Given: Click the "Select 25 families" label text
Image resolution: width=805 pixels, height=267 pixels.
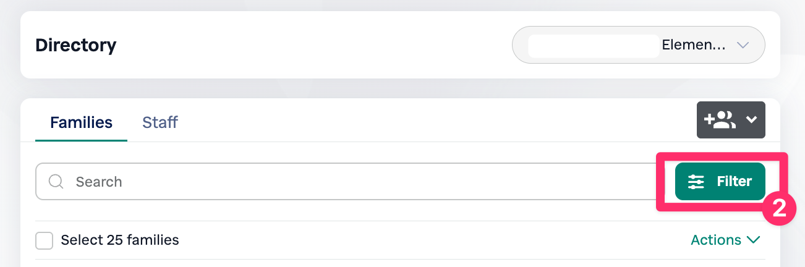Looking at the screenshot, I should [120, 240].
